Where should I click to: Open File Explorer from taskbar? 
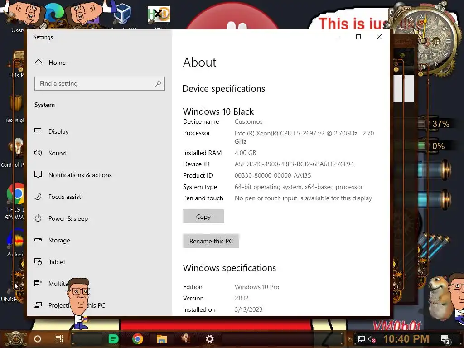pos(162,339)
